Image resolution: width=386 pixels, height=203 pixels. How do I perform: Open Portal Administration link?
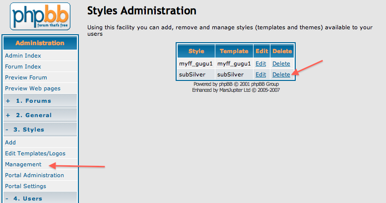click(x=34, y=175)
